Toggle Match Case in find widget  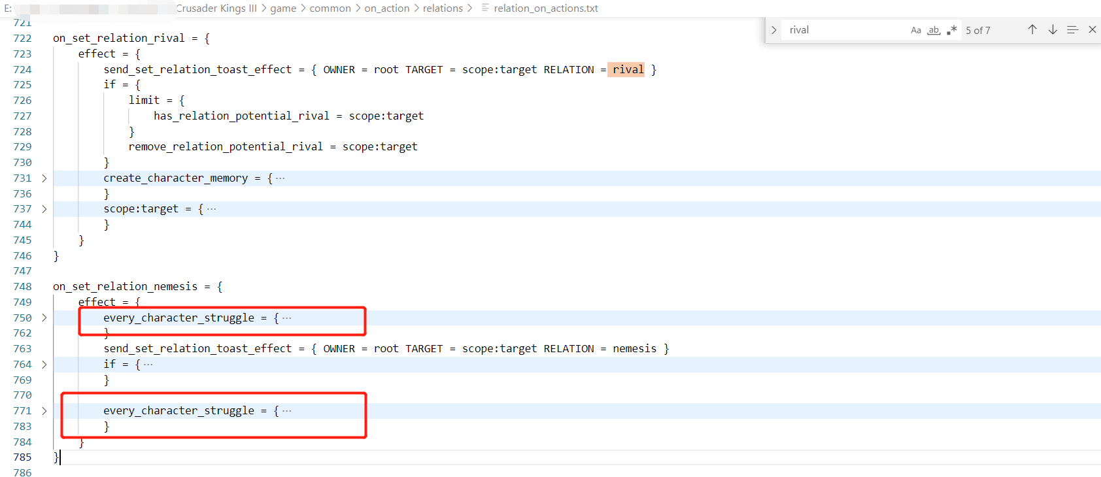pyautogui.click(x=915, y=30)
